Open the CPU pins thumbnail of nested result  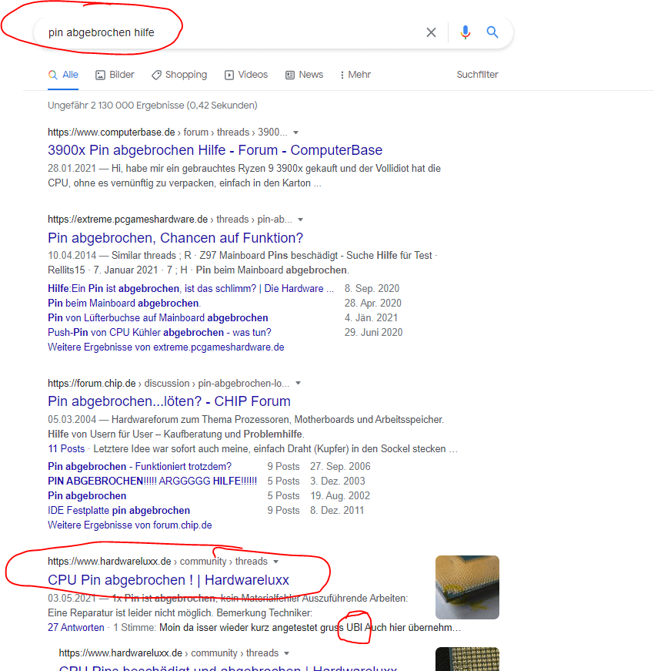[x=467, y=659]
